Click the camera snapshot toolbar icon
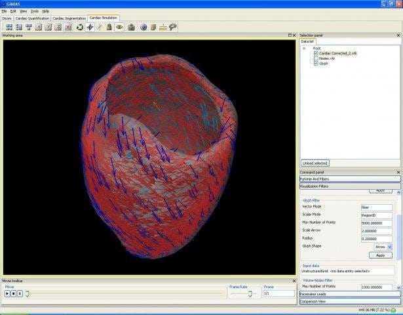The image size is (403, 315). [x=131, y=27]
